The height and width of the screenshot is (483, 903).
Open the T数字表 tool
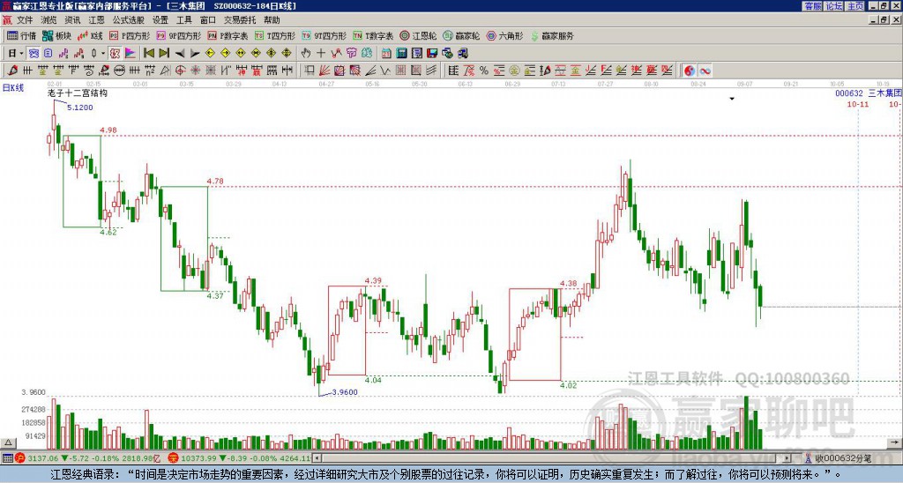click(373, 35)
